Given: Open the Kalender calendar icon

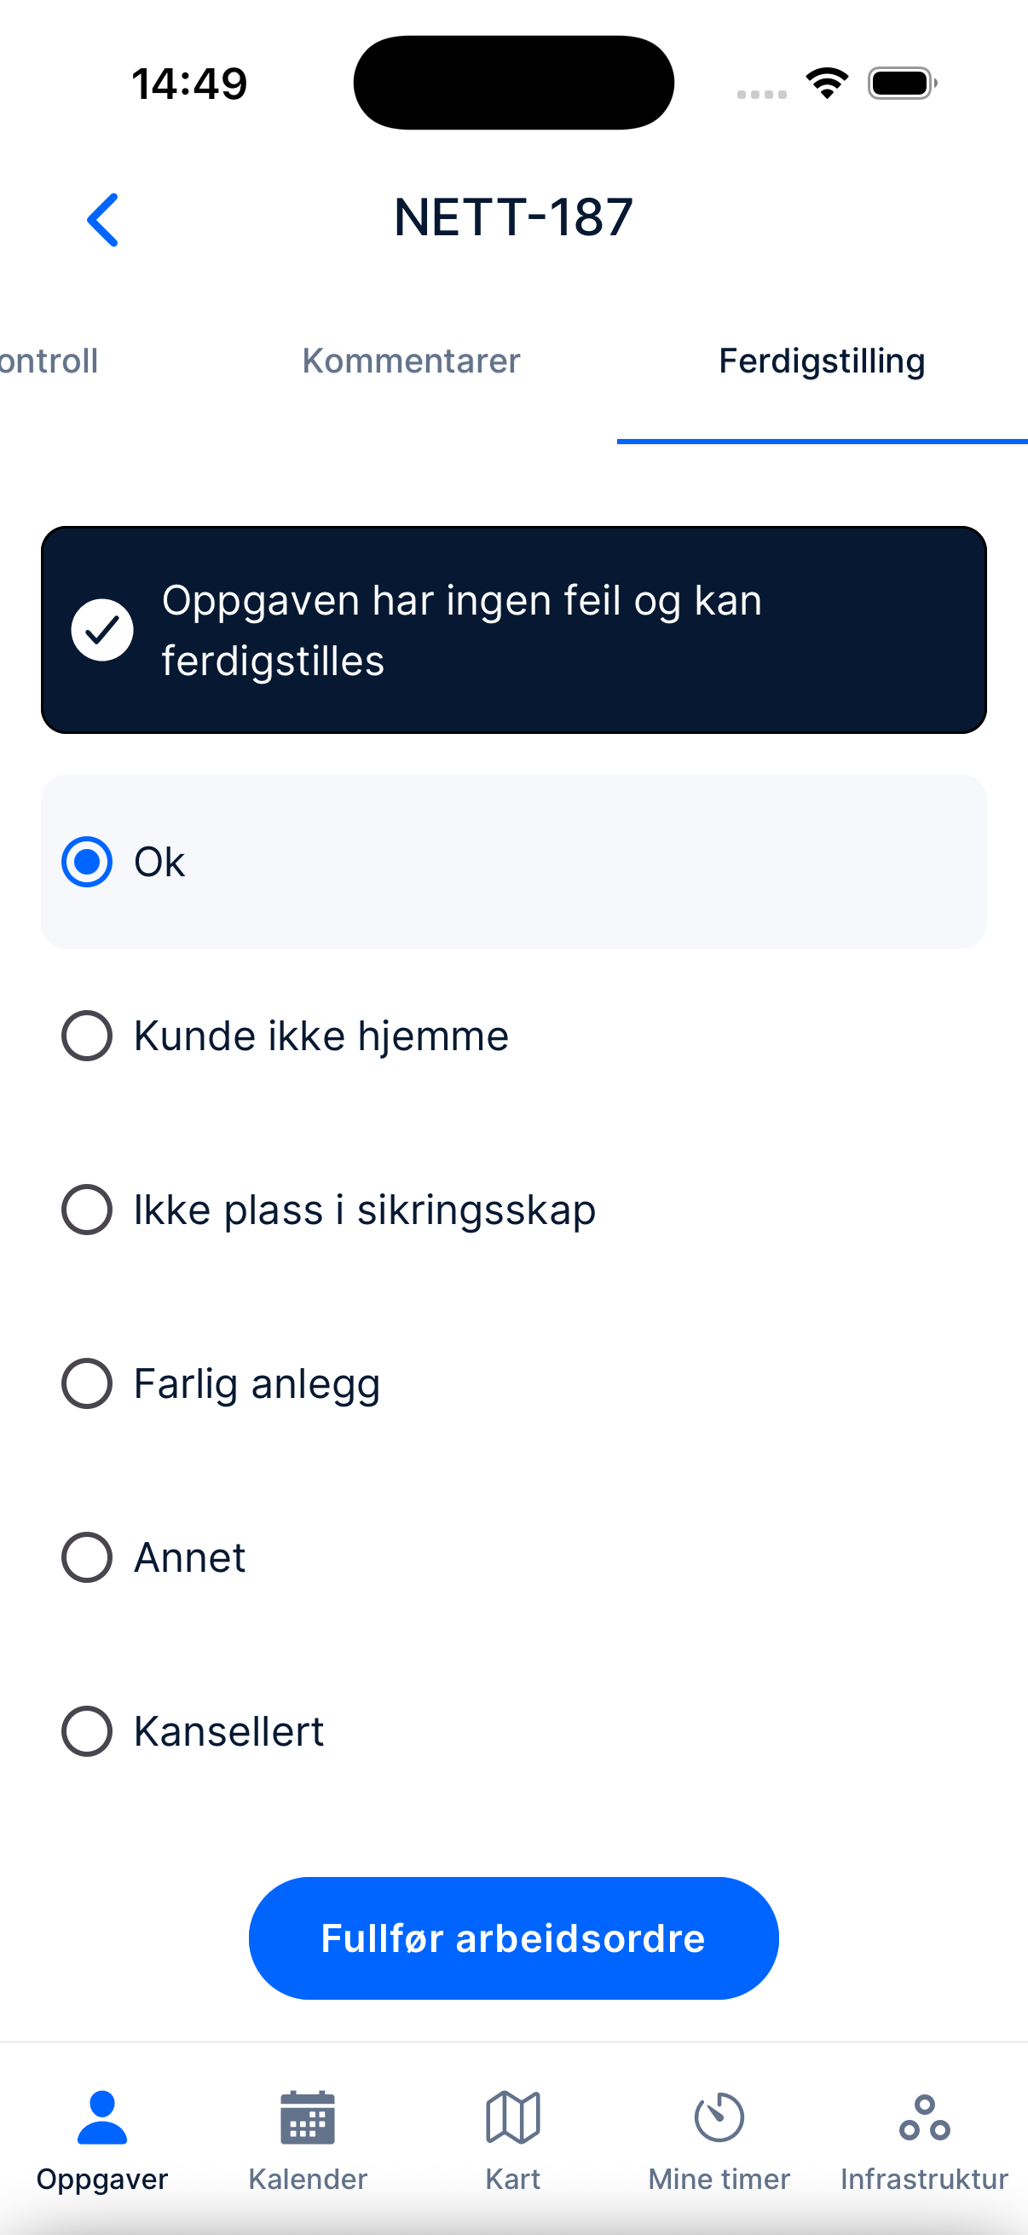Looking at the screenshot, I should pyautogui.click(x=308, y=2117).
